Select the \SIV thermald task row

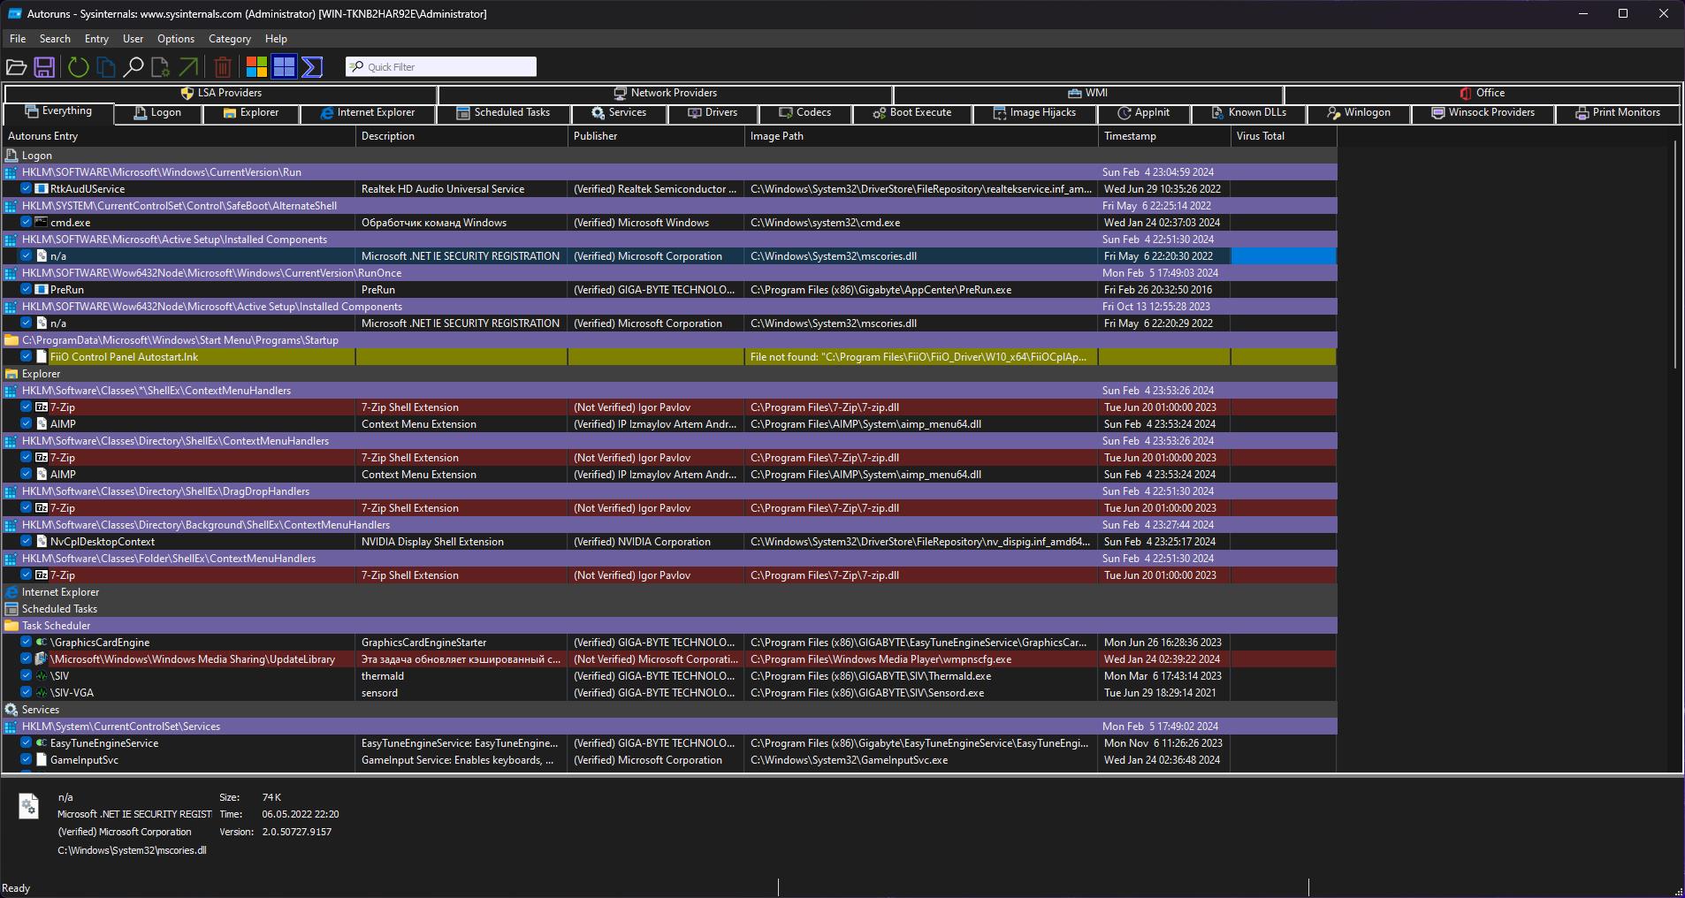669,676
